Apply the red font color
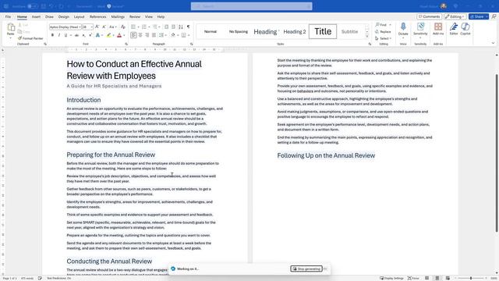The image size is (499, 281). click(119, 35)
